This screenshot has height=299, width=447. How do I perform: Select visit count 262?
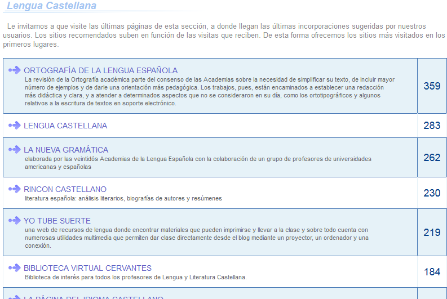432,158
